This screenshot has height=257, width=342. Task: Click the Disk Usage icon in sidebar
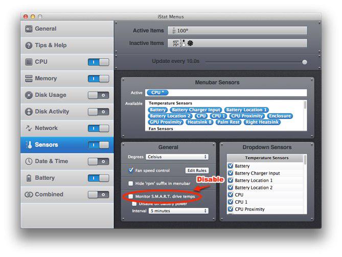point(29,95)
